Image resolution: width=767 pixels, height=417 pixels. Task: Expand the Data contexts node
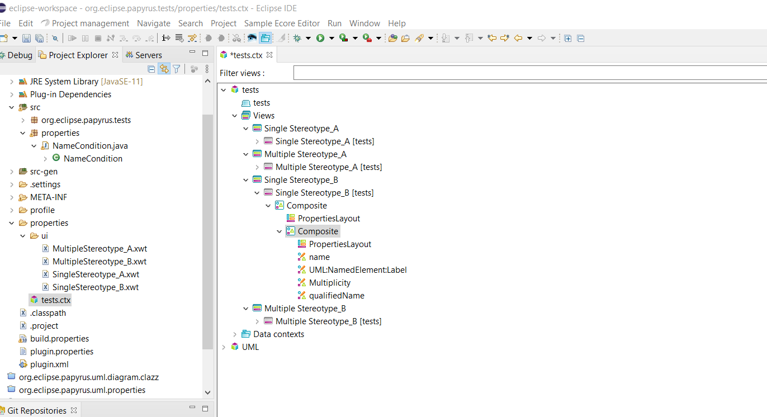[x=234, y=334]
